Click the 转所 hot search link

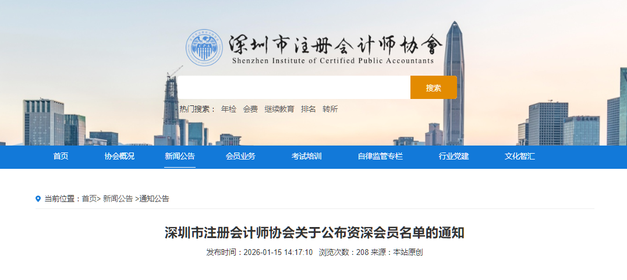330,109
